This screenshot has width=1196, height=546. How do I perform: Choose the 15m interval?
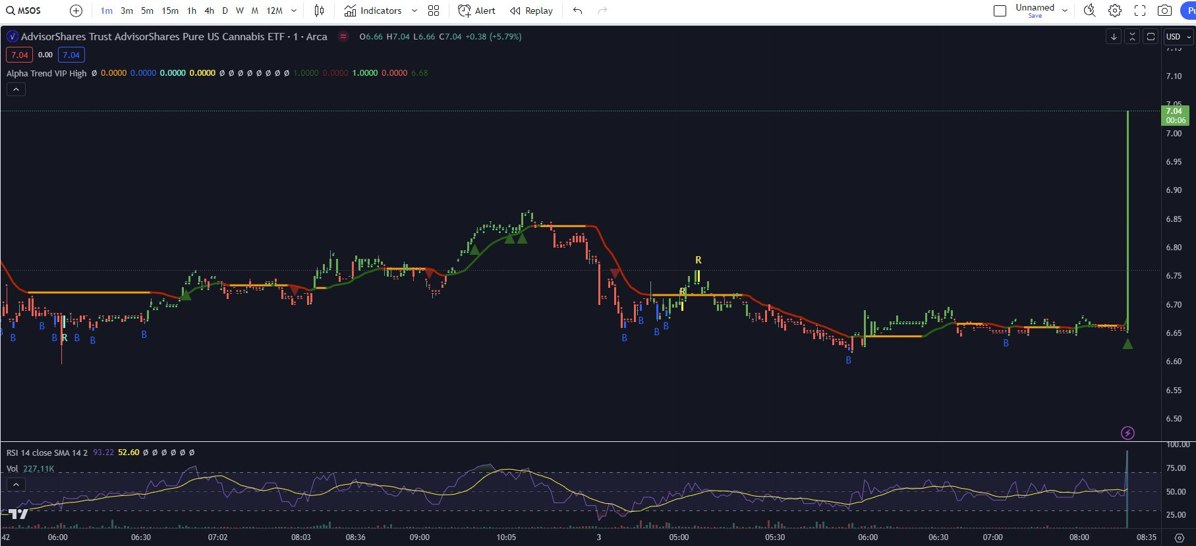[170, 11]
